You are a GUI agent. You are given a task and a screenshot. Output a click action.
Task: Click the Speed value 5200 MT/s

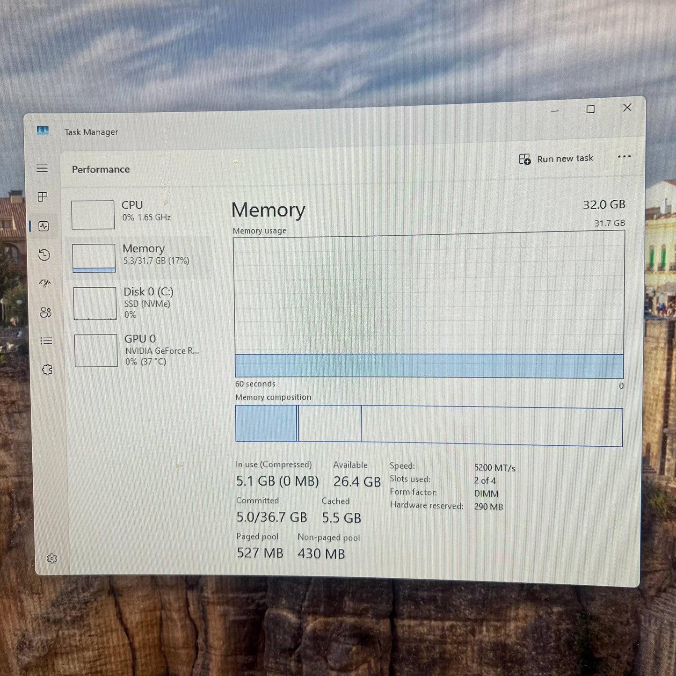[494, 468]
